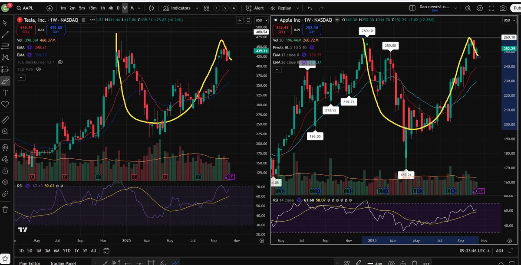
Task: Expand the favorite indicators dropdown arrow
Action: (197, 8)
